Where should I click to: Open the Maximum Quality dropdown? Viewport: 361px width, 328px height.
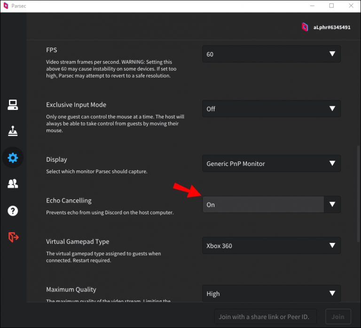point(271,294)
